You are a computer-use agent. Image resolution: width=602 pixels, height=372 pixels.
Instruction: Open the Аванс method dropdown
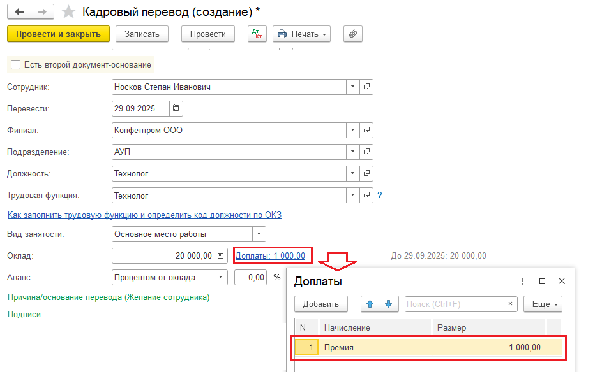click(220, 278)
